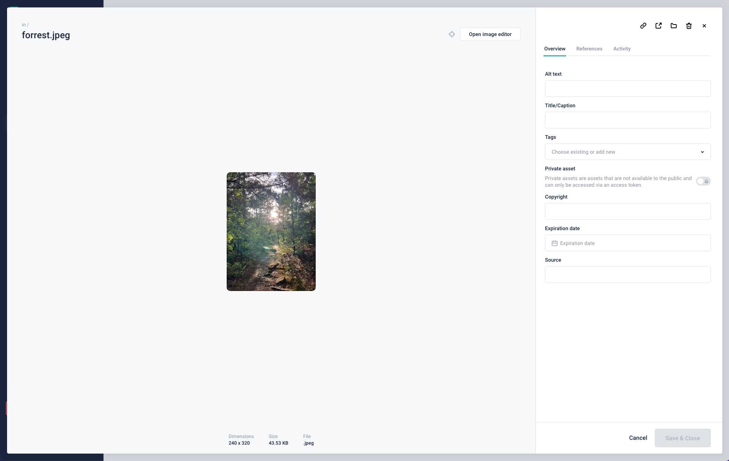Focus the Alt text field
Image resolution: width=729 pixels, height=461 pixels.
[628, 88]
